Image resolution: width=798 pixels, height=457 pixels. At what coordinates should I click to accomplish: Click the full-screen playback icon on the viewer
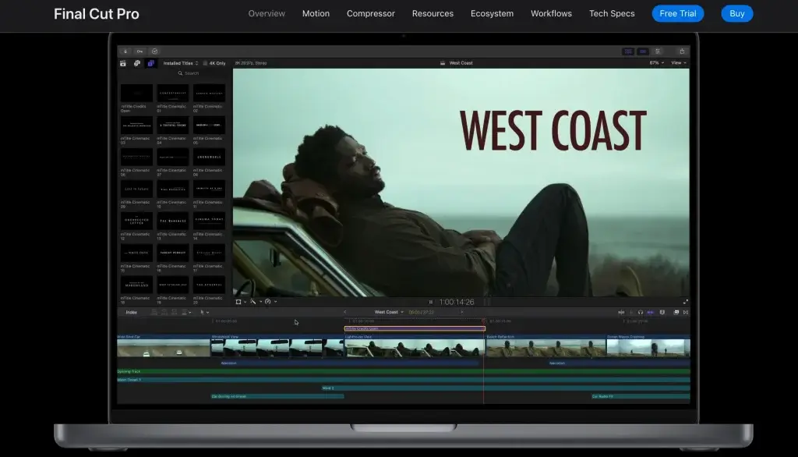(684, 300)
